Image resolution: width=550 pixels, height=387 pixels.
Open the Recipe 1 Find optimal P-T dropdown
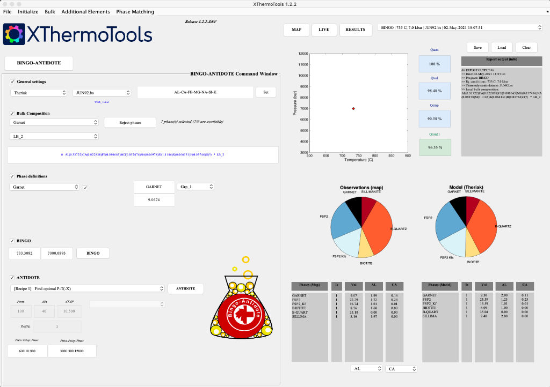[88, 288]
